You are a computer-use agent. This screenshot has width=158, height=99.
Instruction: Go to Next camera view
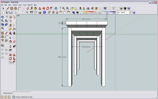coord(6,25)
